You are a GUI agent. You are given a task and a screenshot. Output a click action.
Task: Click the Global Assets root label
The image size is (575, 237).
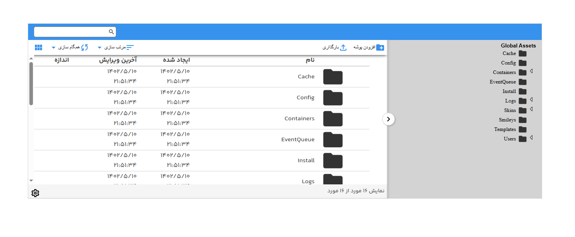(x=518, y=46)
